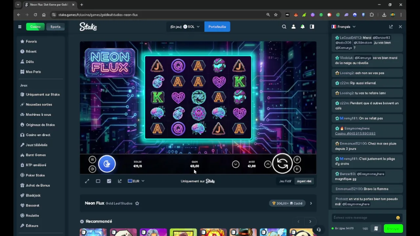Open live stats chart icon
This screenshot has width=420, height=236.
[x=109, y=181]
